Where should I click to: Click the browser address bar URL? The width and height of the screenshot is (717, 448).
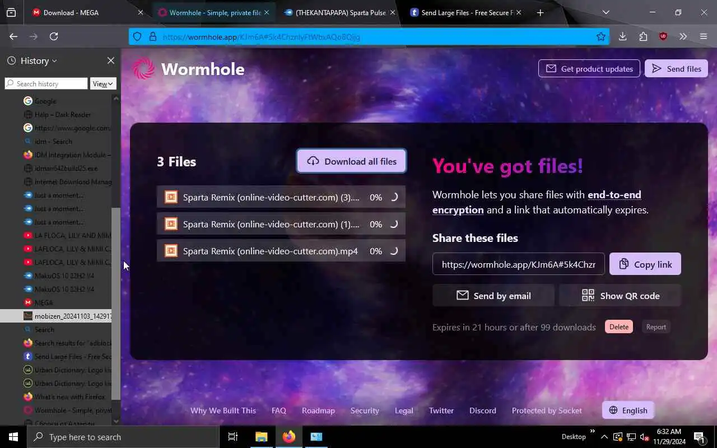370,36
